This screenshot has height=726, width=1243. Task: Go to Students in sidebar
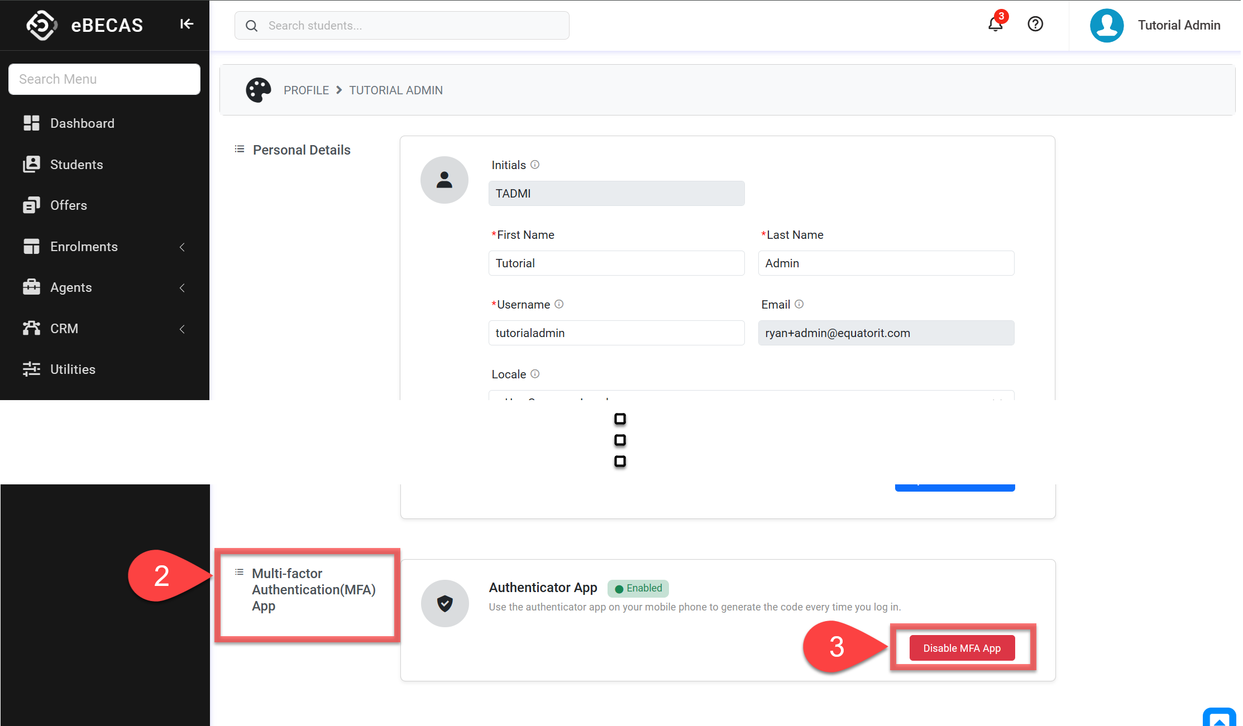coord(77,165)
